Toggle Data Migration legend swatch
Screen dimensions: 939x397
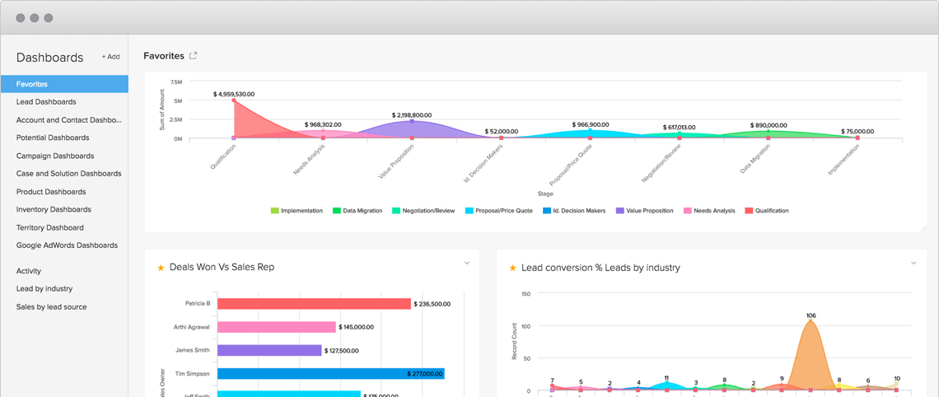(337, 211)
